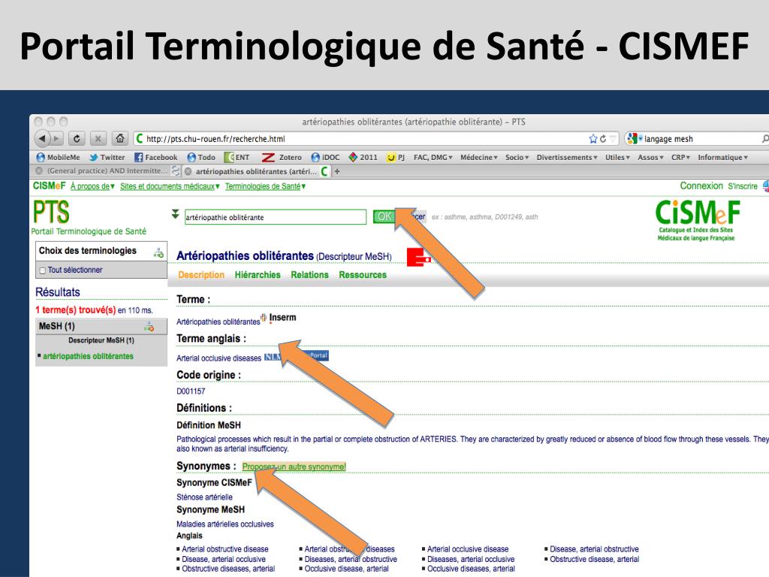Open the Todo bookmark
The image size is (769, 577).
tap(201, 158)
